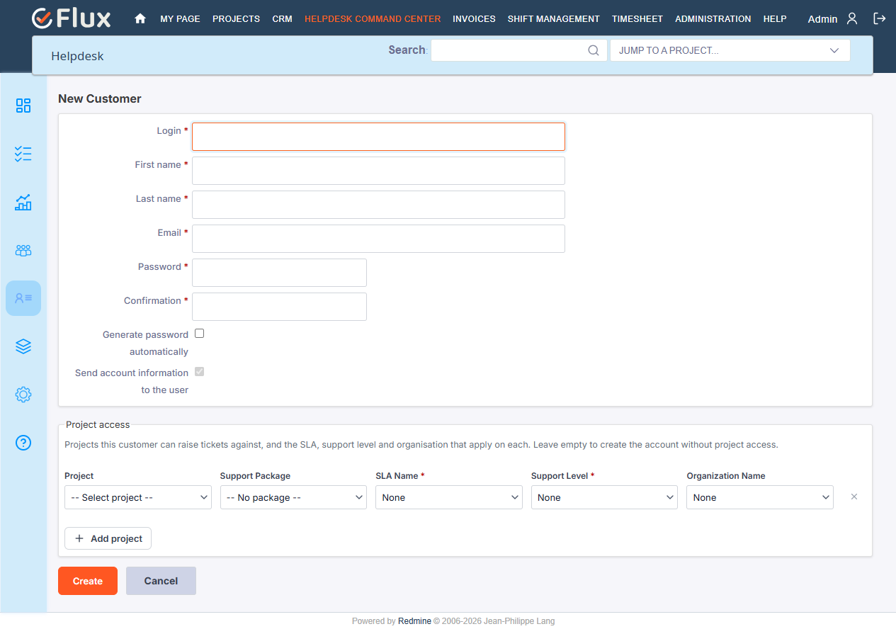Image resolution: width=896 pixels, height=629 pixels.
Task: Open the customers list sidebar icon
Action: (x=23, y=298)
